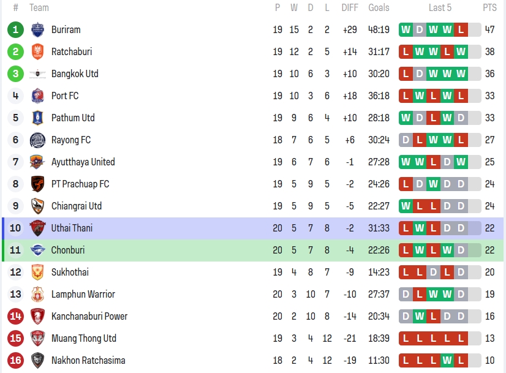506x373 pixels.
Task: Click Buriram's latest red L result box
Action: tap(461, 30)
